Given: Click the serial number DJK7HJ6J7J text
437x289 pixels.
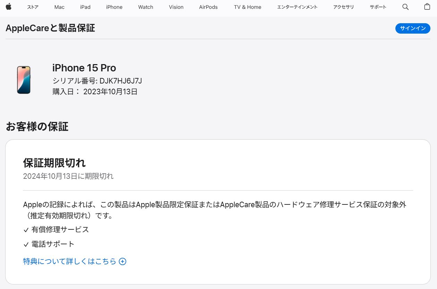Looking at the screenshot, I should [x=121, y=81].
